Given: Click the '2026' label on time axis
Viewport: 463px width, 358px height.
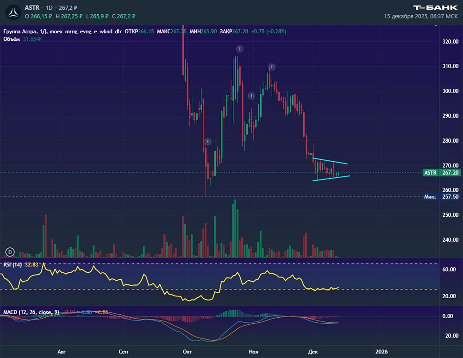Looking at the screenshot, I should pos(381,352).
